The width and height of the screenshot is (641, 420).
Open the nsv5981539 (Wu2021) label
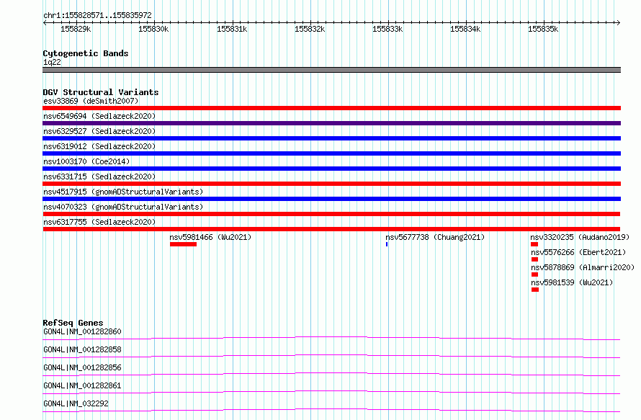572,282
